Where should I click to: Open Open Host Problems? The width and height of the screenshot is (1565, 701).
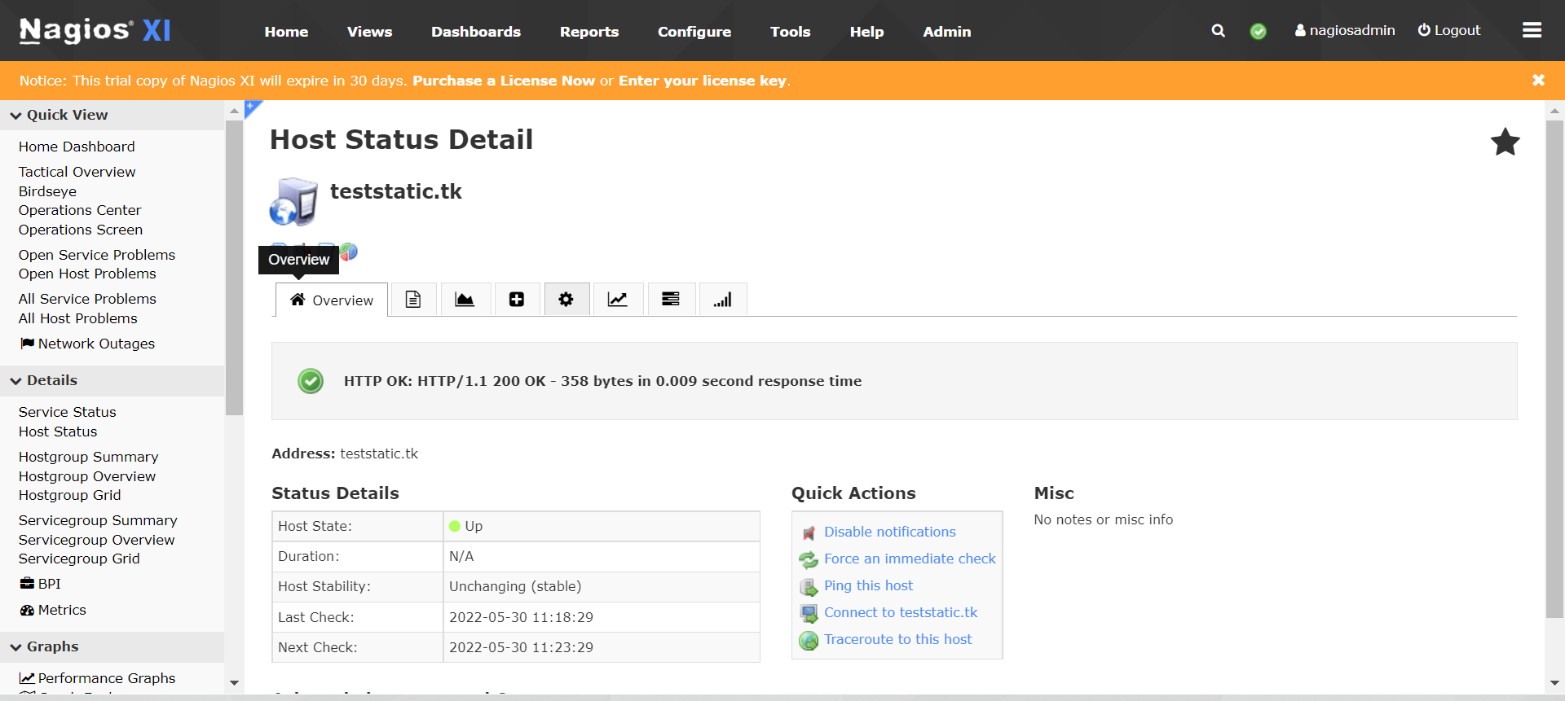pos(87,274)
